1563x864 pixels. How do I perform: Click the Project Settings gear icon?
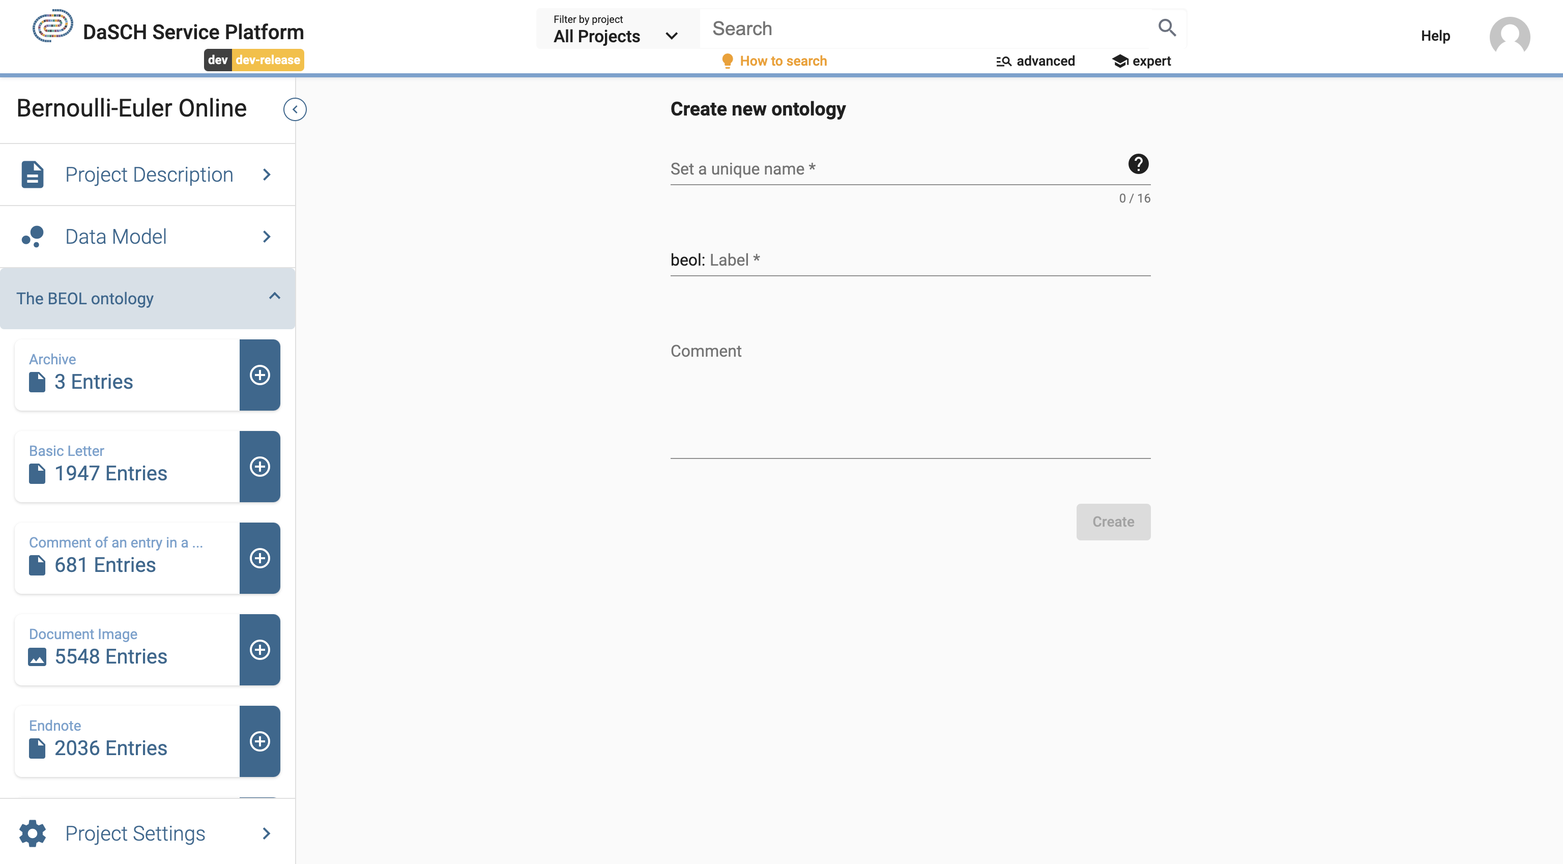pos(33,833)
